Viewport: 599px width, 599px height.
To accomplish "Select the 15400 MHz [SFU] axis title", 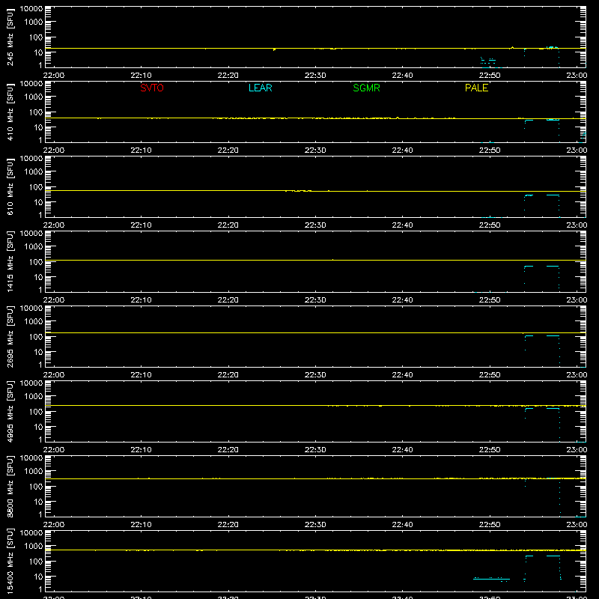I will click(x=10, y=561).
